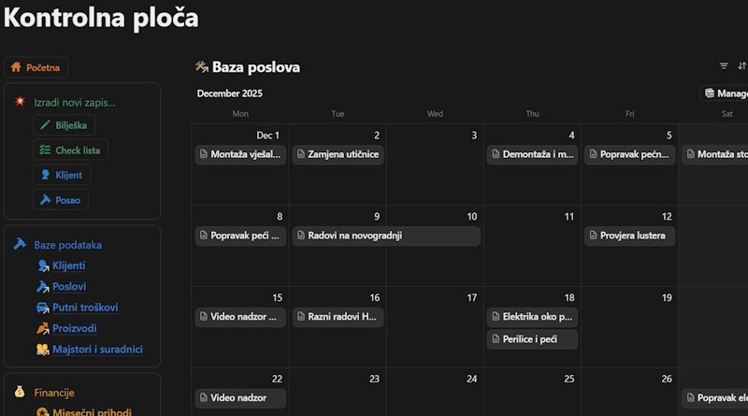
Task: Add a new Klijent record
Action: [61, 175]
